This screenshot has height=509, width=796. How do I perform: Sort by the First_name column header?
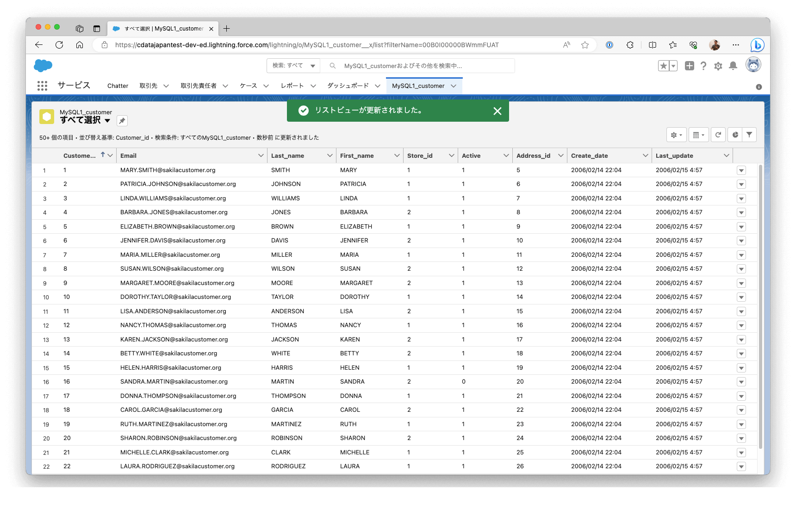(x=357, y=156)
